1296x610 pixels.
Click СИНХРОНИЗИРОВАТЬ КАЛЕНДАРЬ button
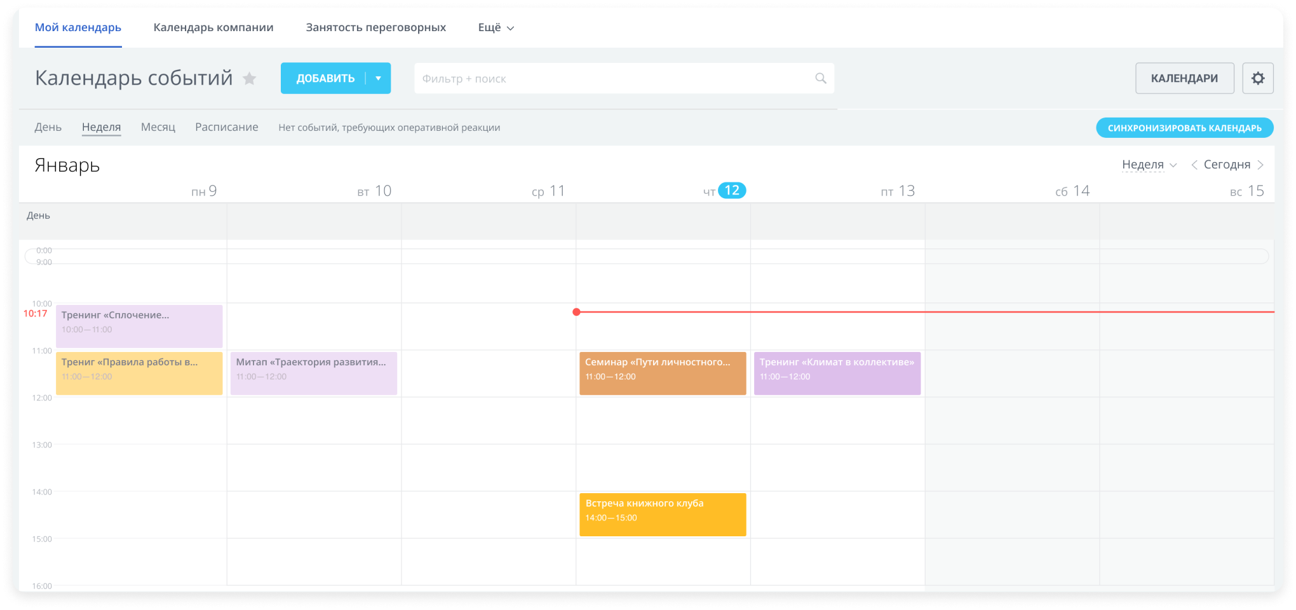pos(1185,128)
